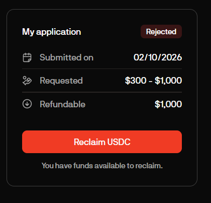211x203 pixels.
Task: Click the divider line below Requested row
Action: pos(102,92)
